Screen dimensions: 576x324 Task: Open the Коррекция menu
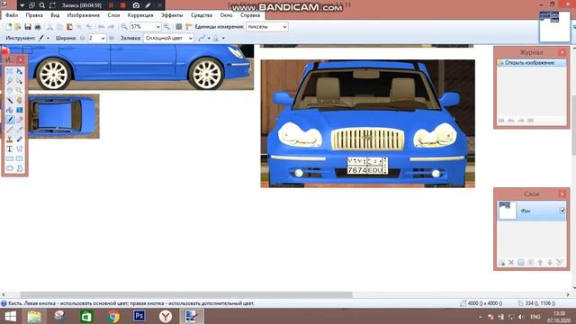(x=140, y=15)
